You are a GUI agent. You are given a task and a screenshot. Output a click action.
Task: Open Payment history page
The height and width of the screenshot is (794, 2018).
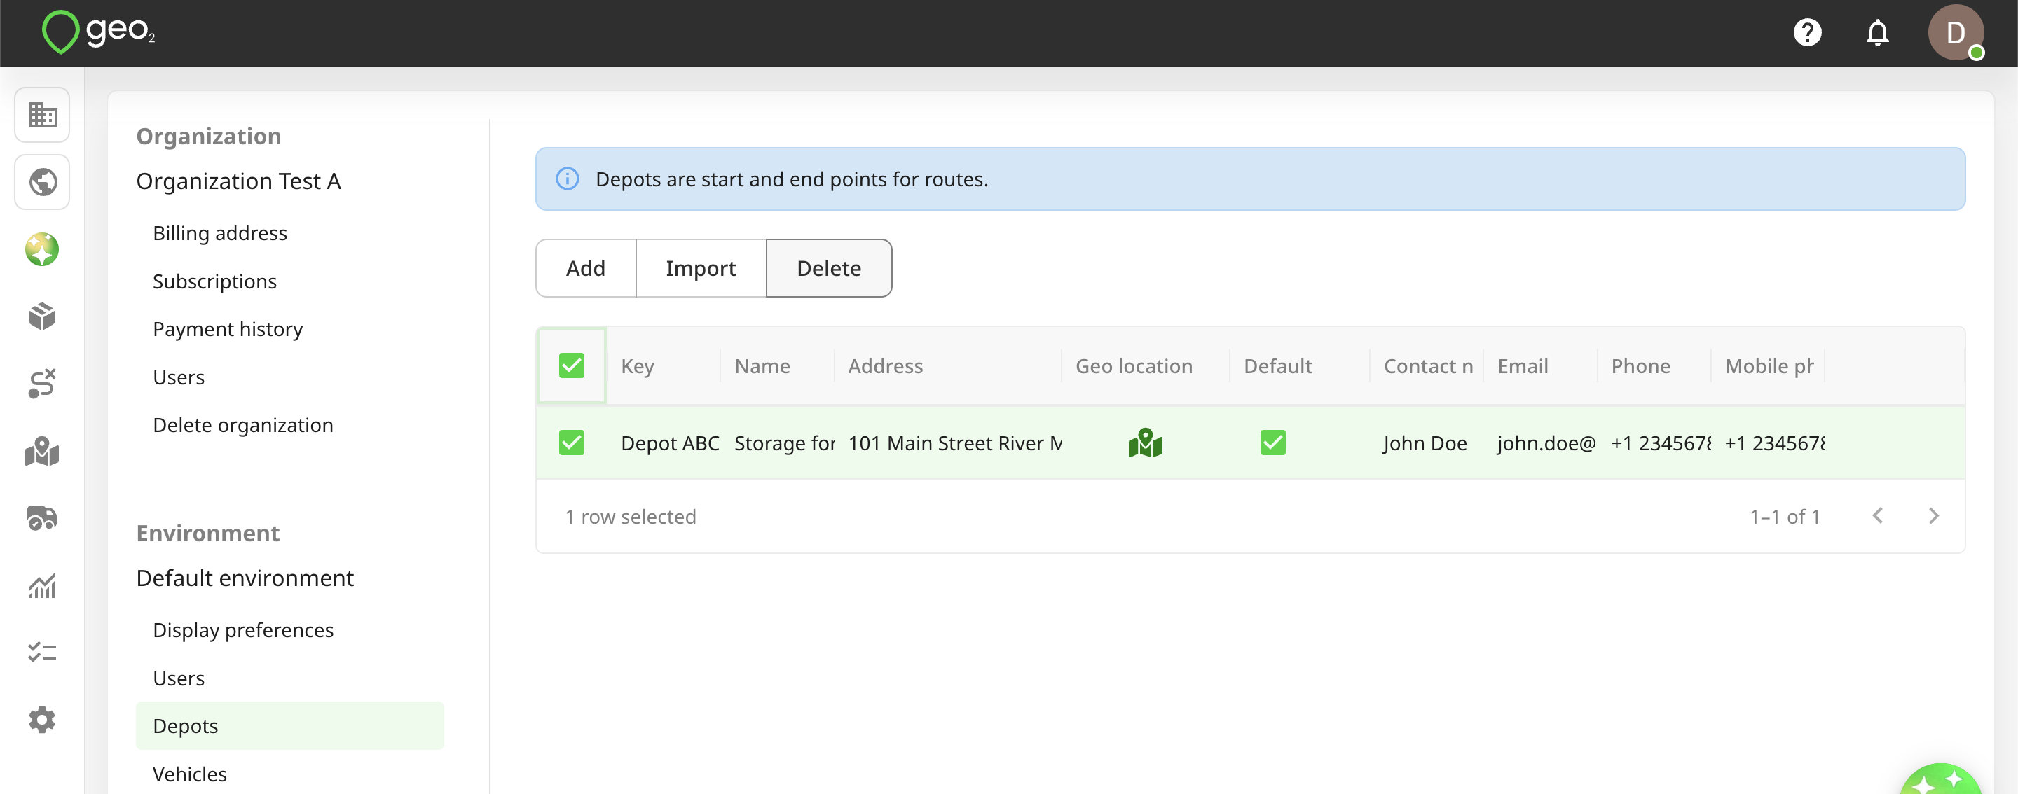(x=228, y=329)
